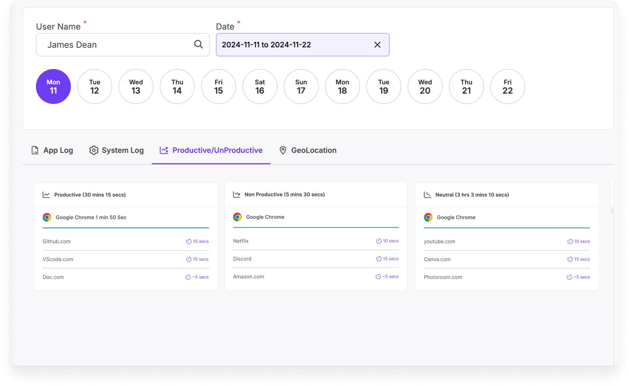Switch to the System Log tab
Viewport: 629px width, 386px height.
coord(116,150)
